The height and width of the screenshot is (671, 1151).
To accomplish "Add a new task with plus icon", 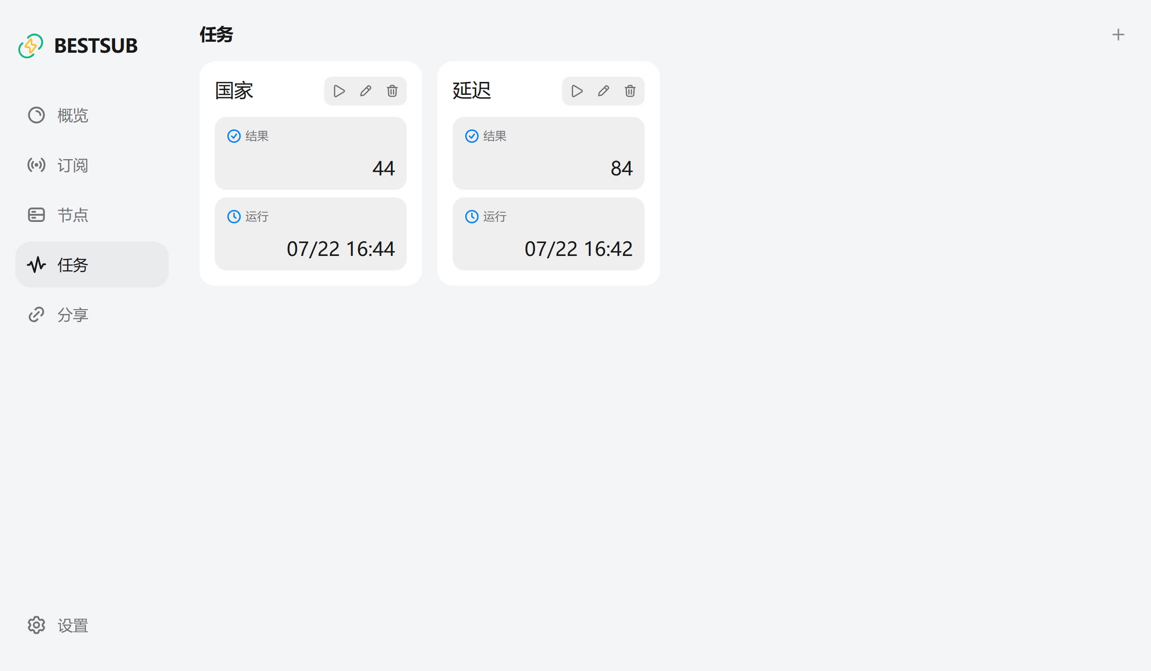I will click(1118, 35).
